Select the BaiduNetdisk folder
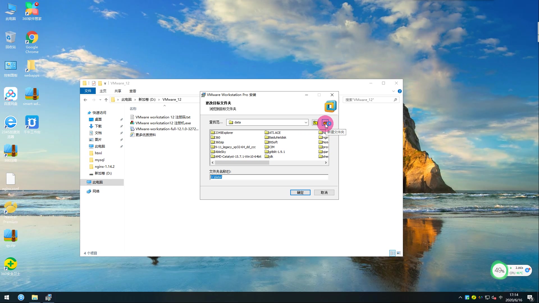This screenshot has height=303, width=539. 275,137
